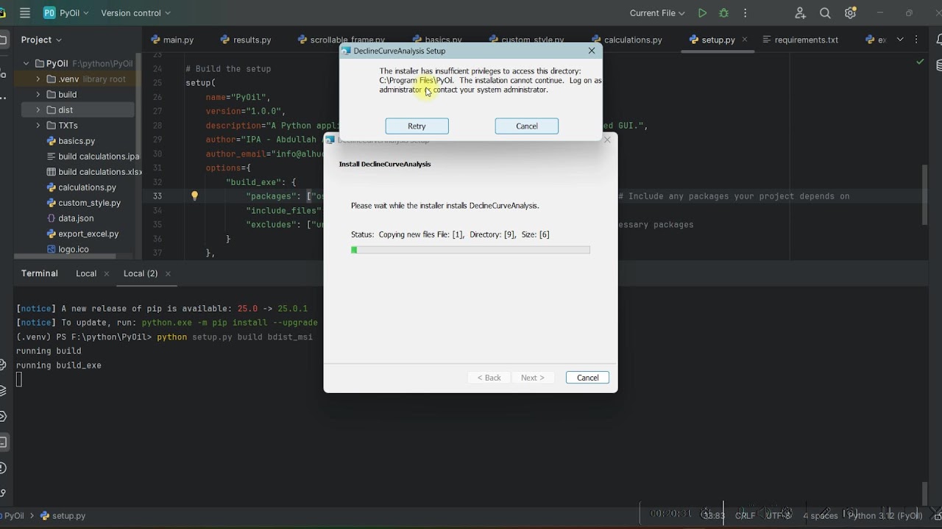Click line number 33 in the gutter
942x529 pixels.
157,196
